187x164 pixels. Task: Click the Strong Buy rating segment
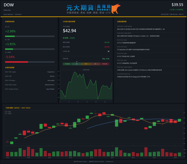pyautogui.click(x=67, y=64)
